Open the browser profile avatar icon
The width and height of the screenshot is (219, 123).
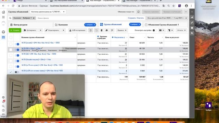coord(186,6)
